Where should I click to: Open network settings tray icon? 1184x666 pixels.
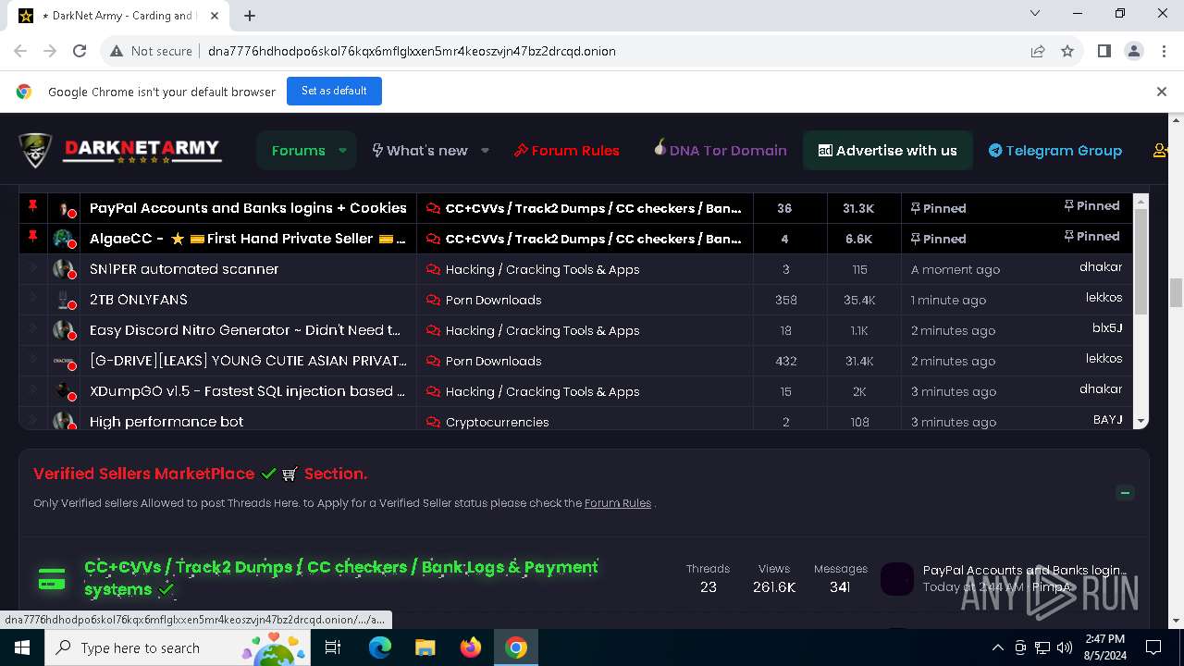(x=1042, y=647)
